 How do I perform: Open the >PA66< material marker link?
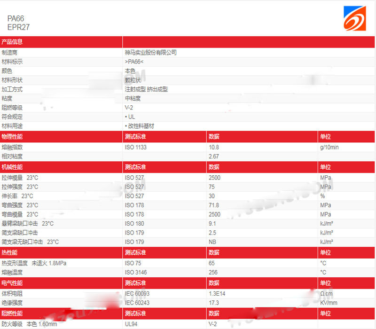[134, 62]
